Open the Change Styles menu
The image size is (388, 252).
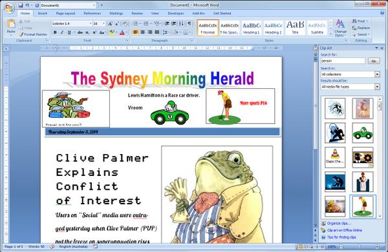pyautogui.click(x=340, y=28)
